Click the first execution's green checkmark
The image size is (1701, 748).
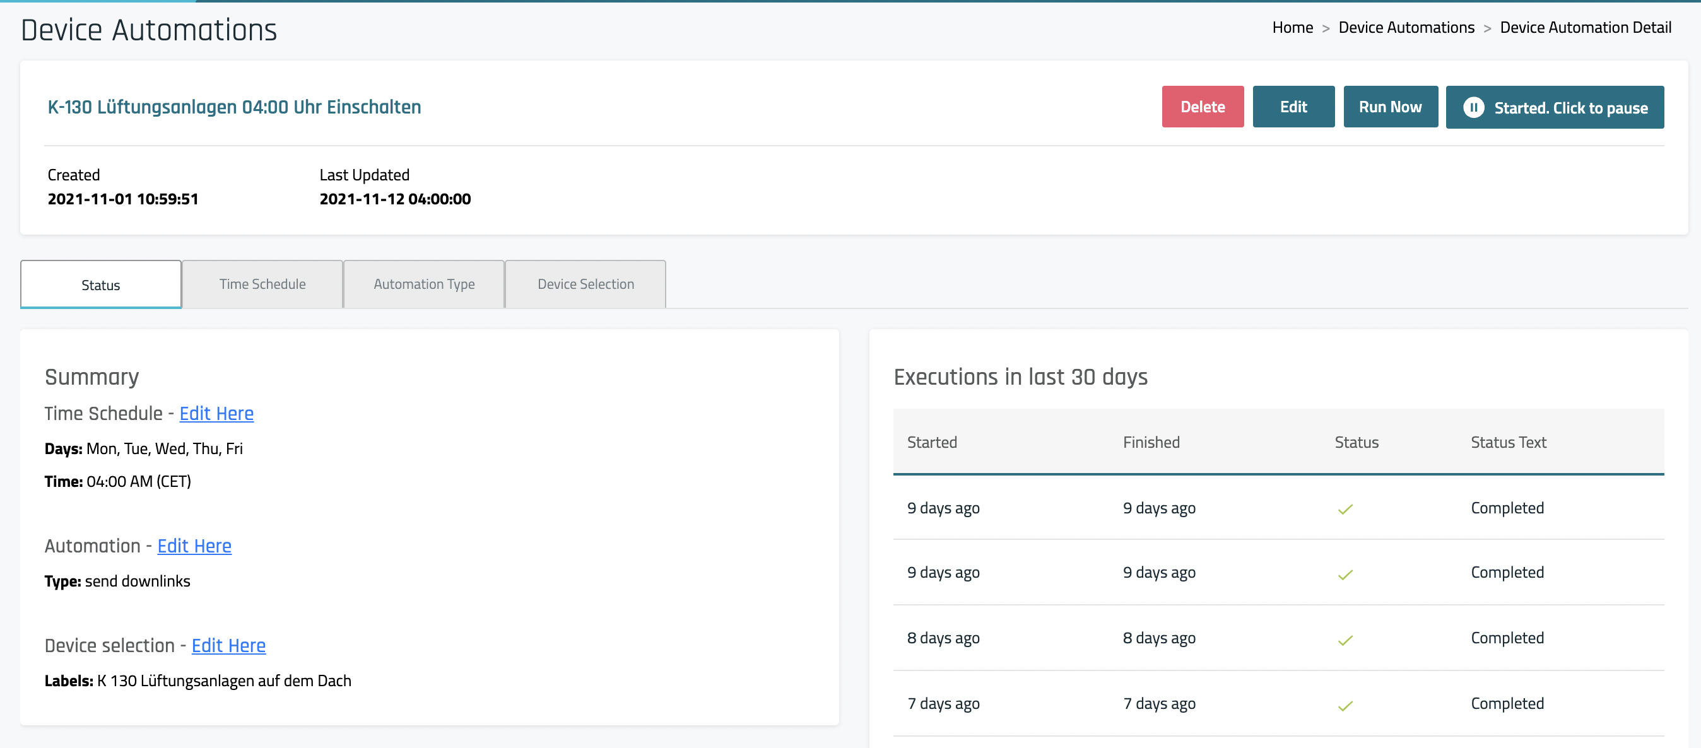(1345, 509)
